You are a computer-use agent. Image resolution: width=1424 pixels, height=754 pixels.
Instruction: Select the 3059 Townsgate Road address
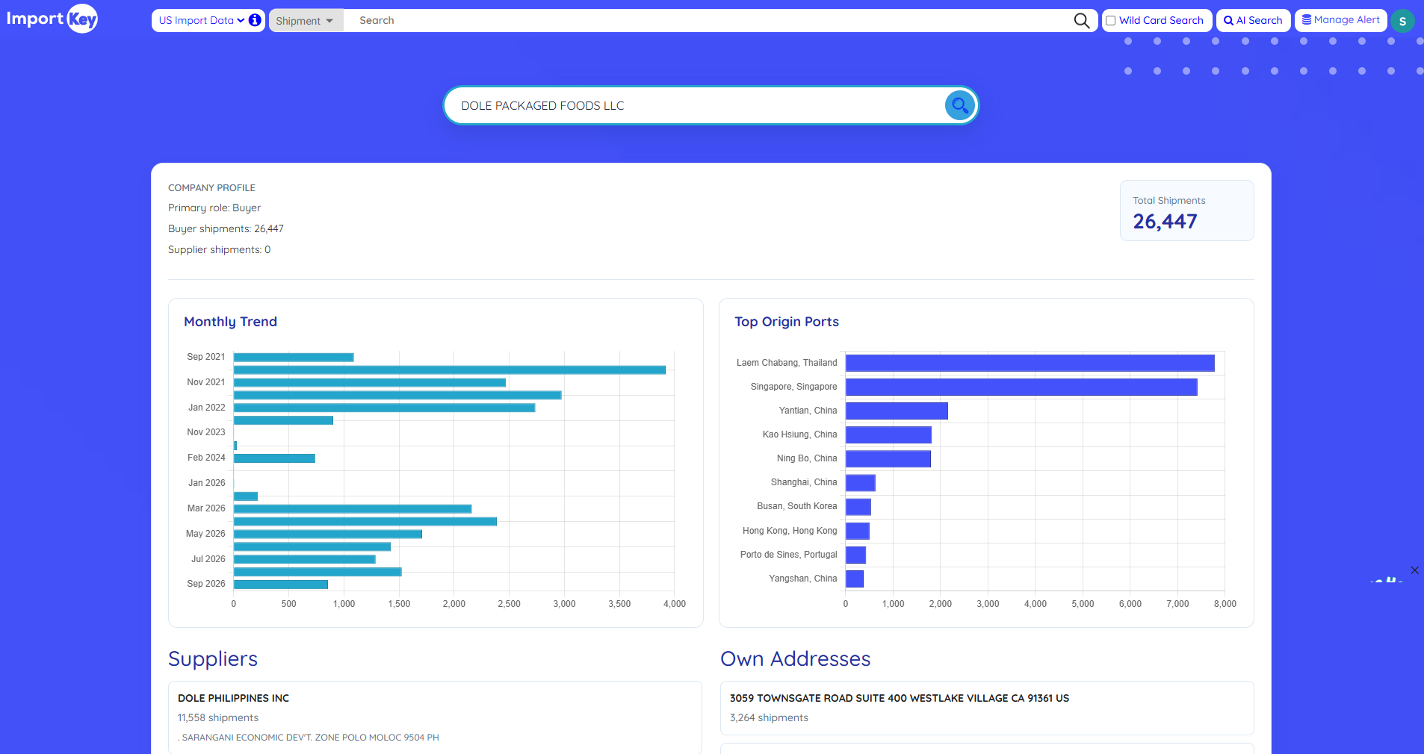point(900,698)
